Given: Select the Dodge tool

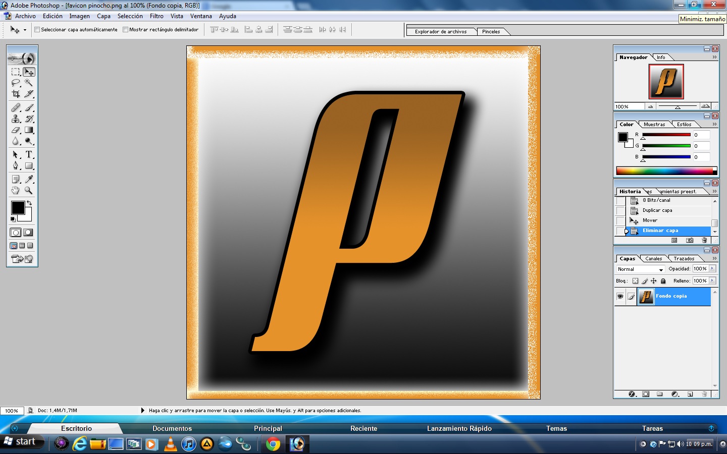Looking at the screenshot, I should [x=29, y=141].
